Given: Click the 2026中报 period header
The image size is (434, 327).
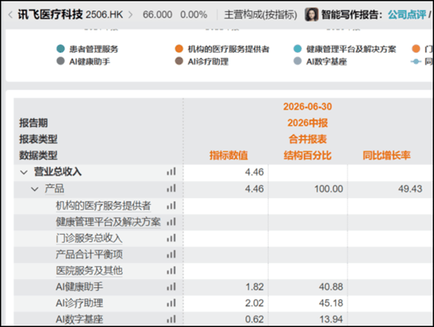Looking at the screenshot, I should coord(307,123).
